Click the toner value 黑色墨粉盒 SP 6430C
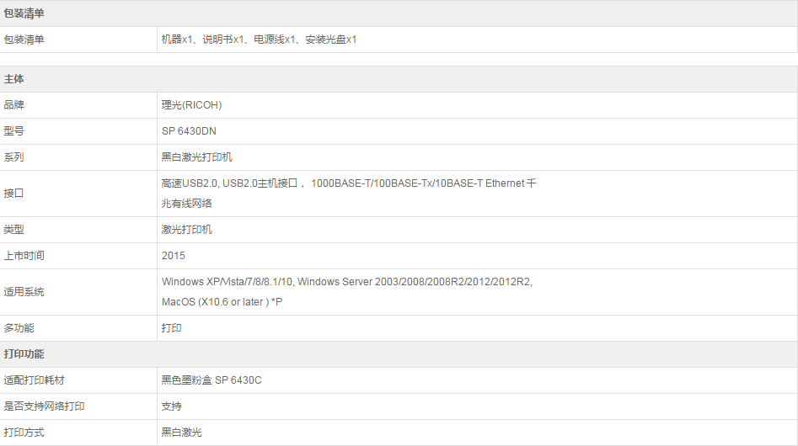This screenshot has height=446, width=798. [x=212, y=380]
